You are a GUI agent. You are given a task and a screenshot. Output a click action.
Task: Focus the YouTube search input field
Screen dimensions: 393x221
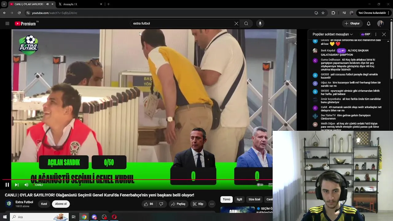point(183,24)
